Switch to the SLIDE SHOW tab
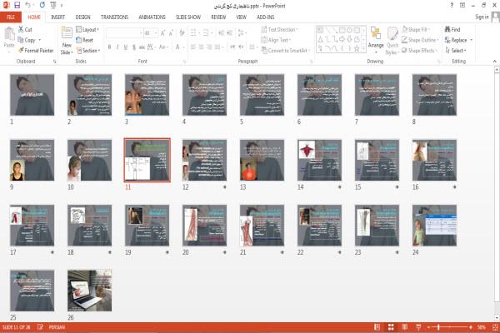 (188, 17)
